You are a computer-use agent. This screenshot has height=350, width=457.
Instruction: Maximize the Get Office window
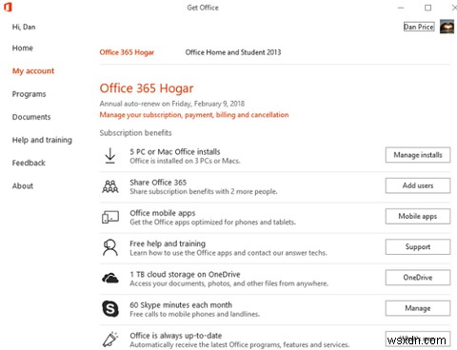pyautogui.click(x=427, y=8)
